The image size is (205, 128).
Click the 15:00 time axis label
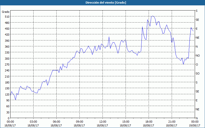pyautogui.click(x=126, y=122)
